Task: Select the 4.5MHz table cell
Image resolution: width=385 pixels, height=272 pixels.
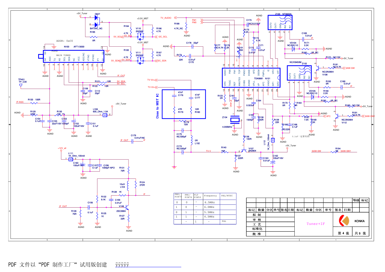Action: (x=209, y=217)
